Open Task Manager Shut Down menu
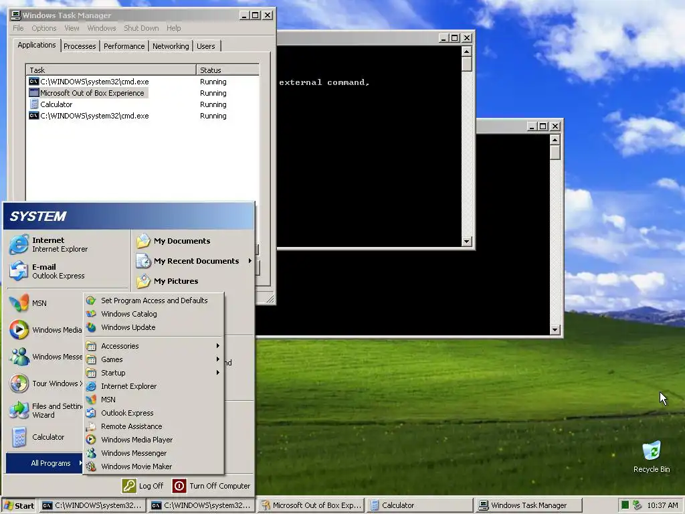This screenshot has height=514, width=685. tap(141, 28)
